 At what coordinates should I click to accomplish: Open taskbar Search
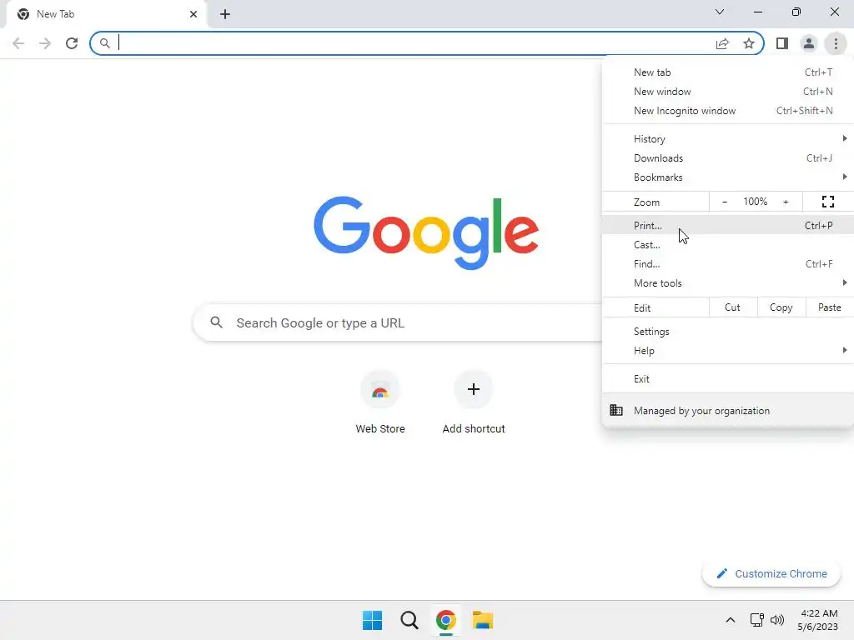coord(409,620)
